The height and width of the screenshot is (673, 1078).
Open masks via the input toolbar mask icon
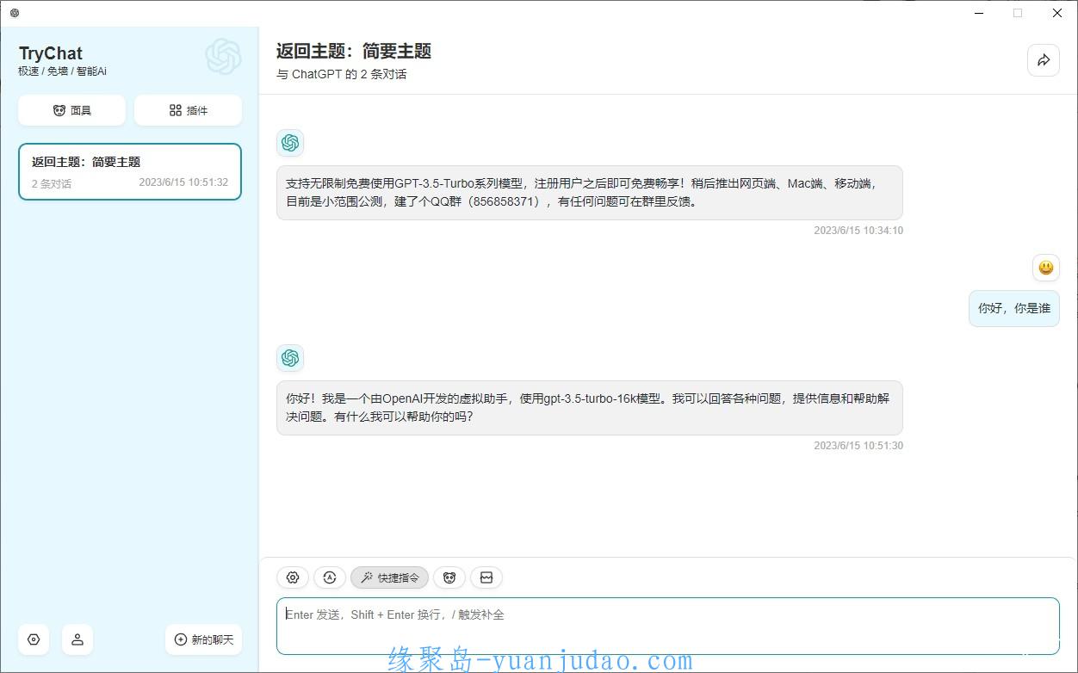point(449,577)
